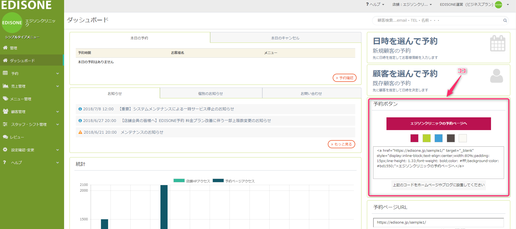This screenshot has height=229, width=516.
Task: Click the sliders icon beside スタッフ・シフト管理
Action: click(x=5, y=124)
